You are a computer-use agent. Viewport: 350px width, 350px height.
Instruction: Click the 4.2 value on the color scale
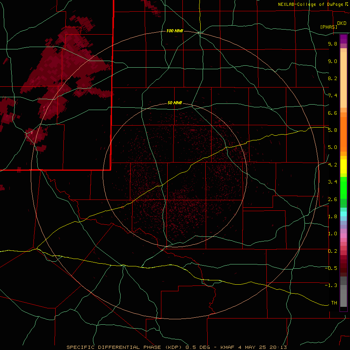(x=332, y=165)
